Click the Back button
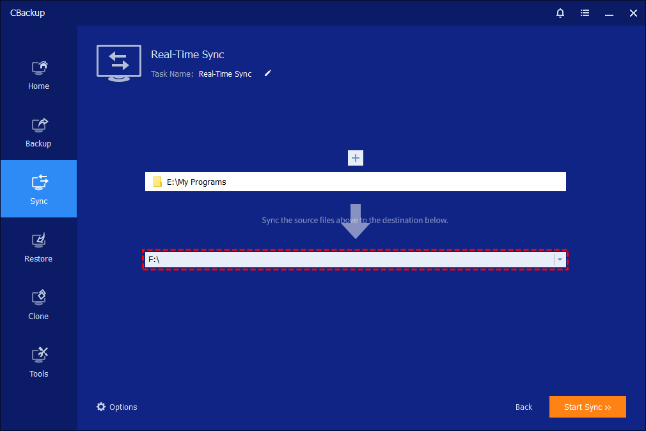This screenshot has height=431, width=646. [x=524, y=407]
